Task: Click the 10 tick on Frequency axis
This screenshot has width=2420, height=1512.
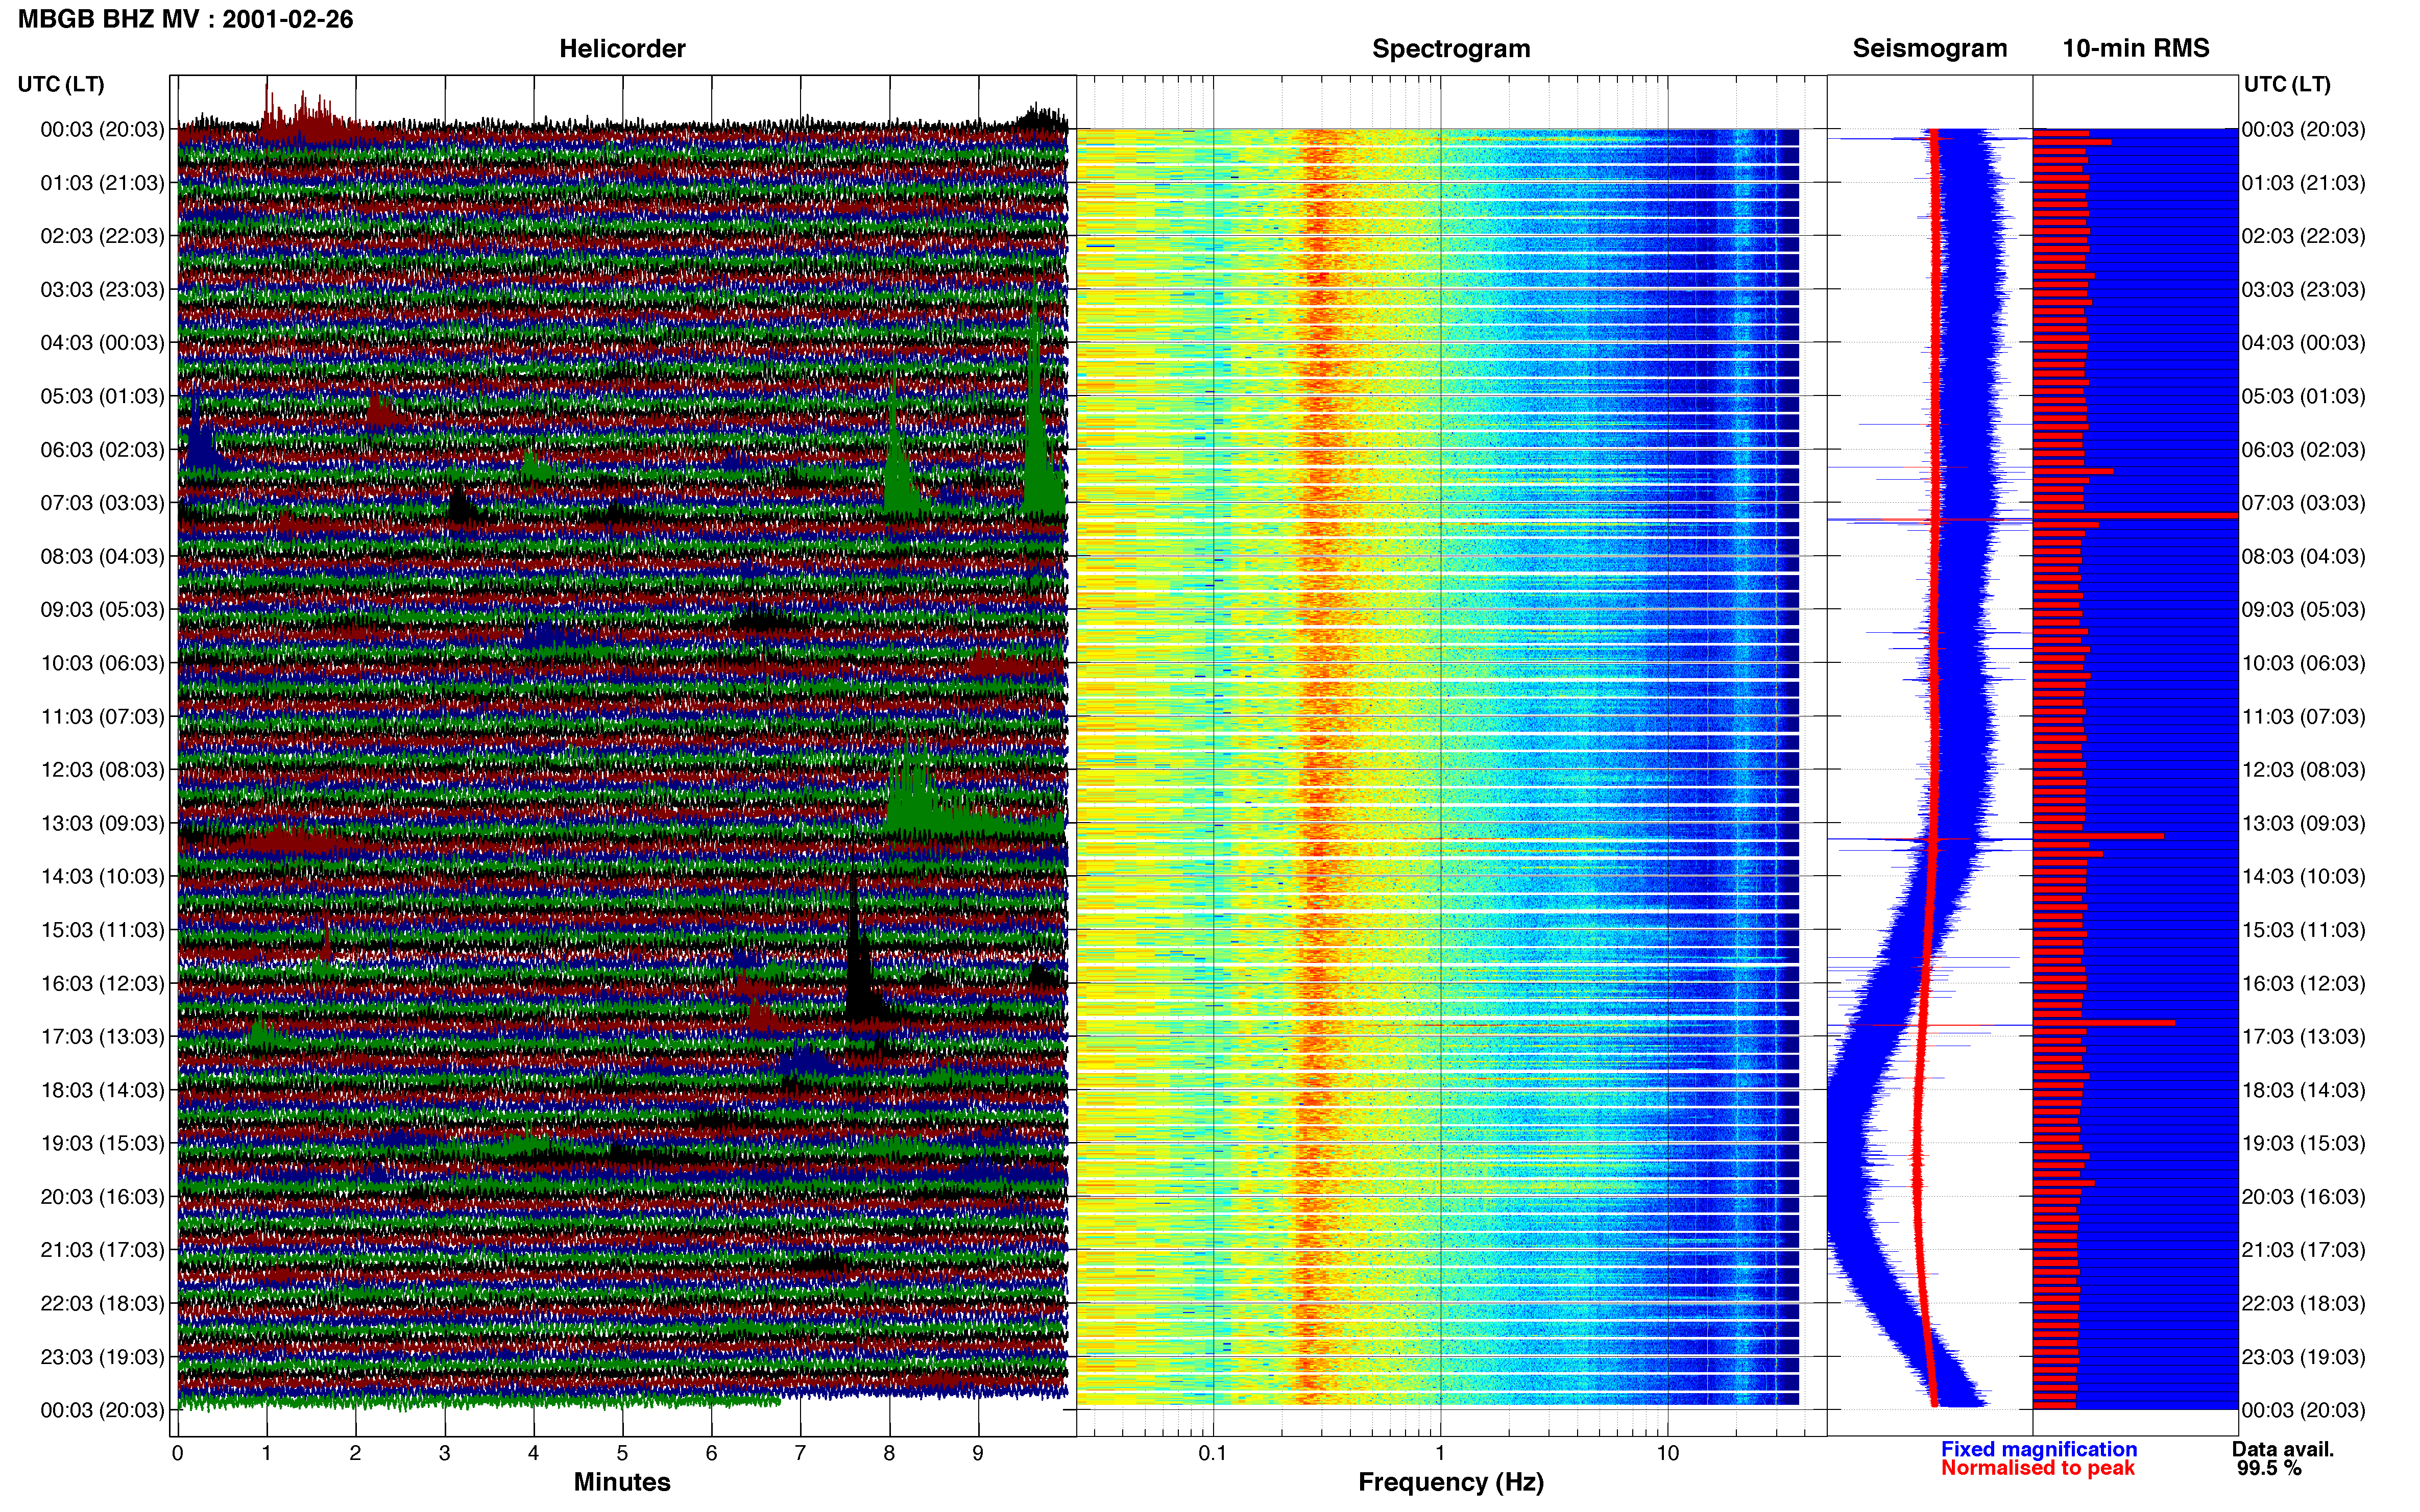Action: click(1667, 1454)
